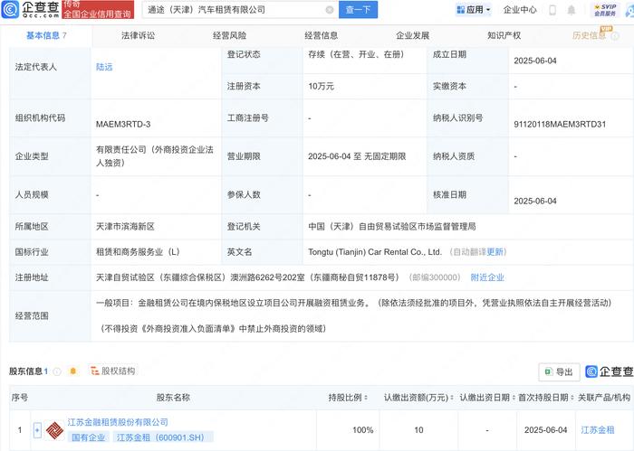Click organization code MAEM3RTD-3
634x451 pixels.
click(123, 124)
